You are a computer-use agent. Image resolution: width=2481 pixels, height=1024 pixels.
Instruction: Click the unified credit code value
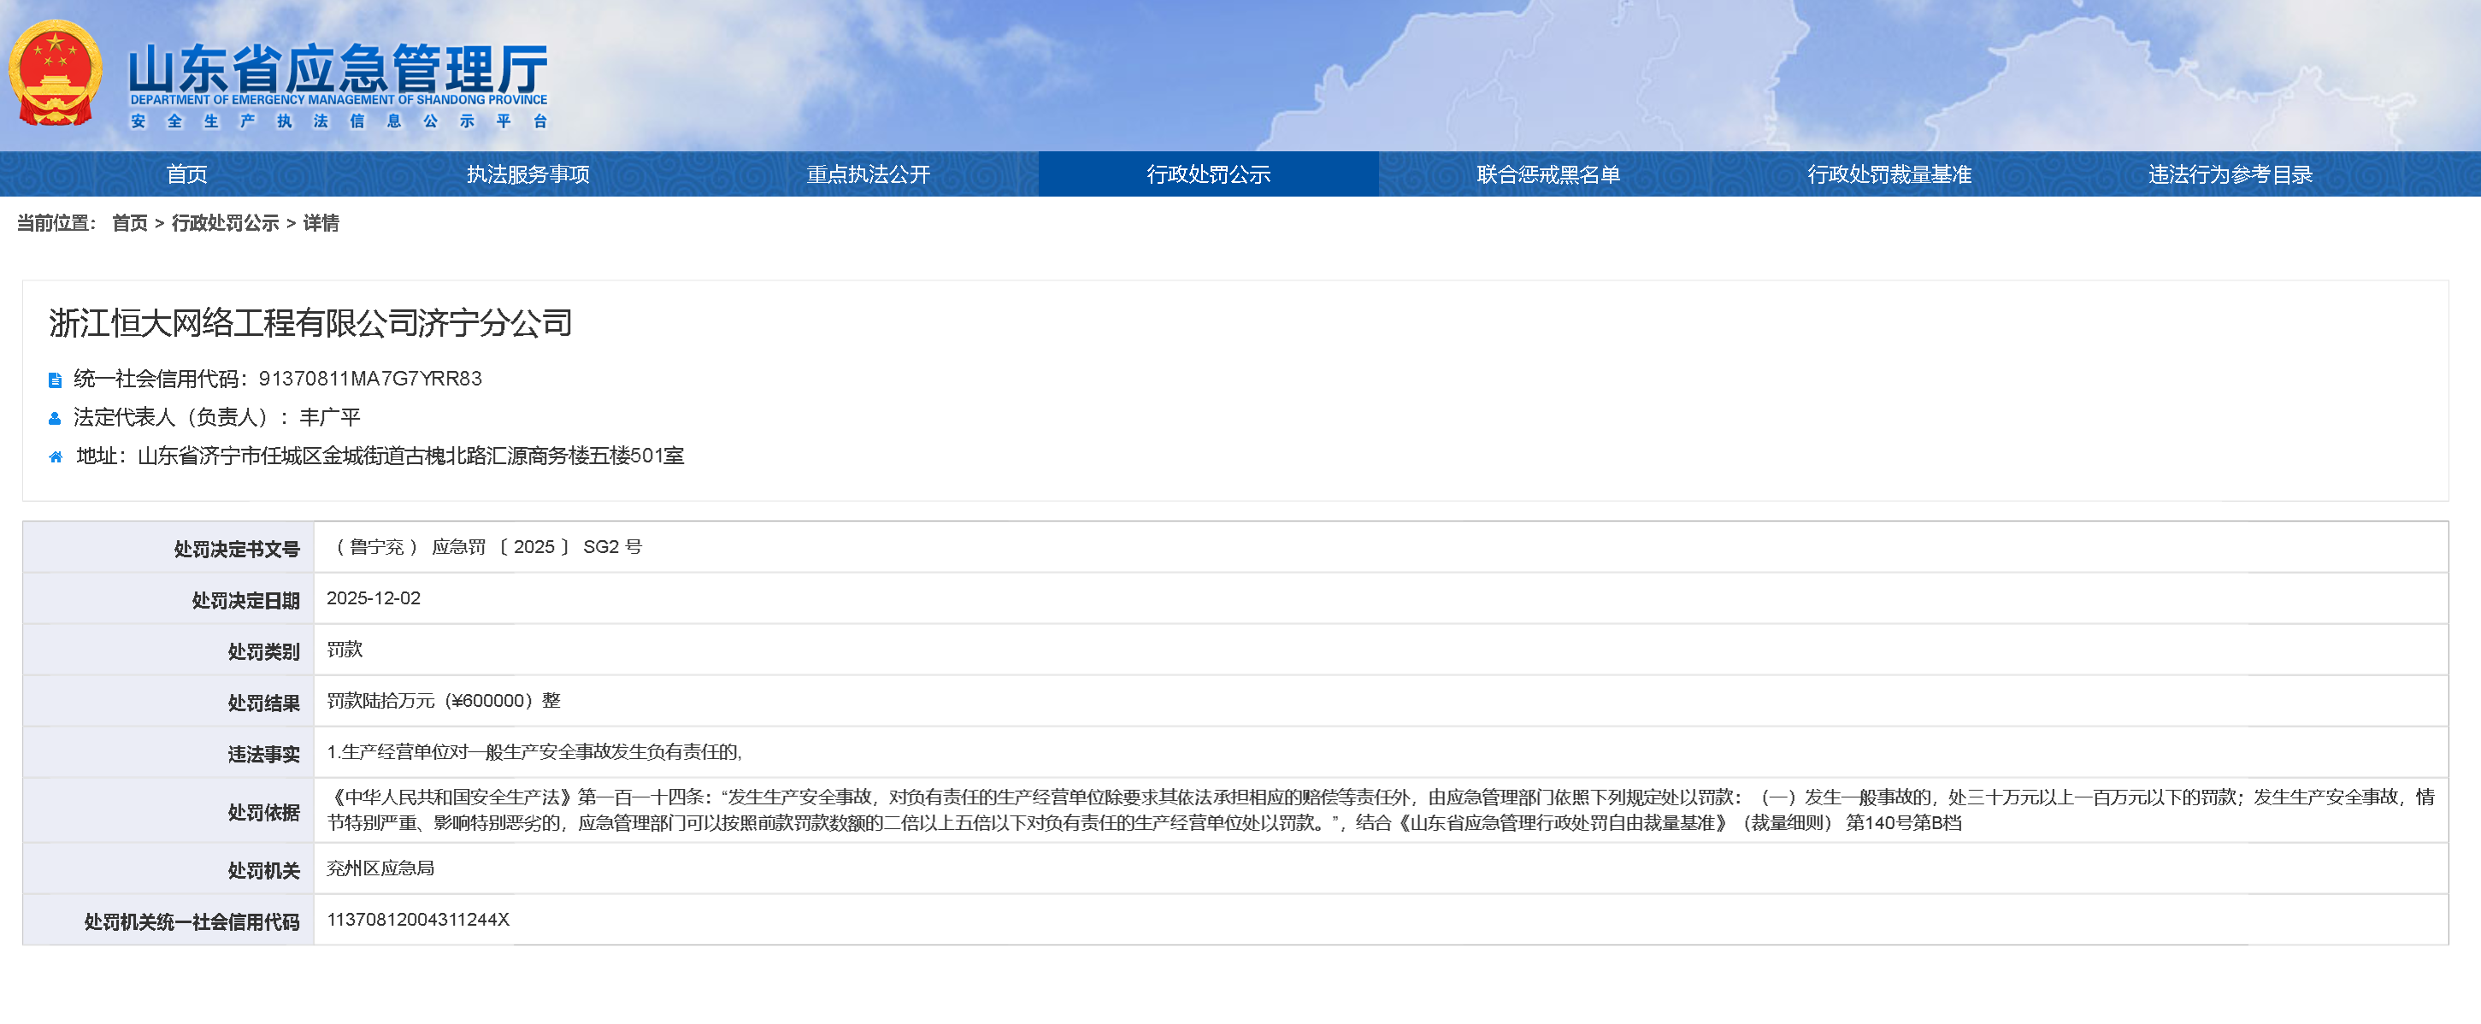click(370, 380)
